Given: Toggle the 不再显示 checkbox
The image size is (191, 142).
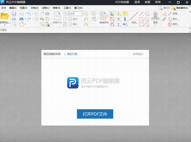Looking at the screenshot, I should coord(129,54).
